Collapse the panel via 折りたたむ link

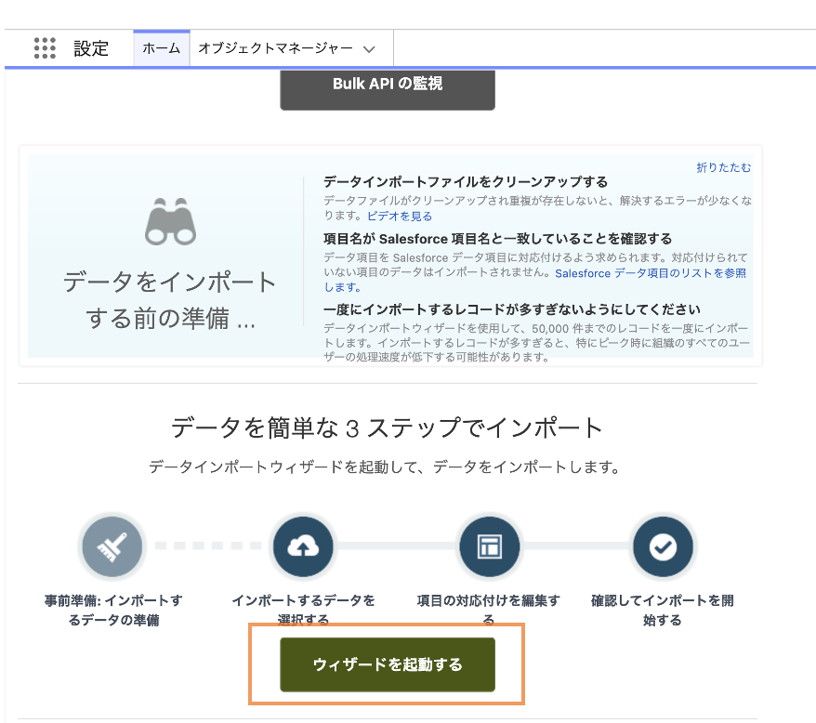pyautogui.click(x=723, y=167)
